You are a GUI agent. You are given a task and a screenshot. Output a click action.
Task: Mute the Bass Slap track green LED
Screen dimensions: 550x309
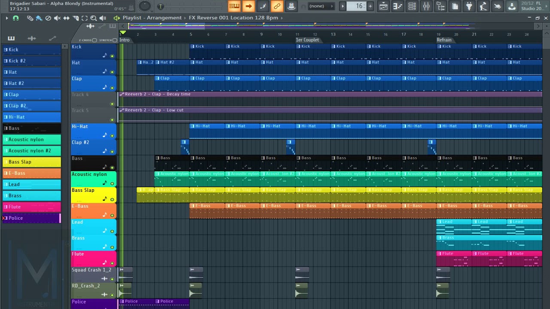coord(112,200)
